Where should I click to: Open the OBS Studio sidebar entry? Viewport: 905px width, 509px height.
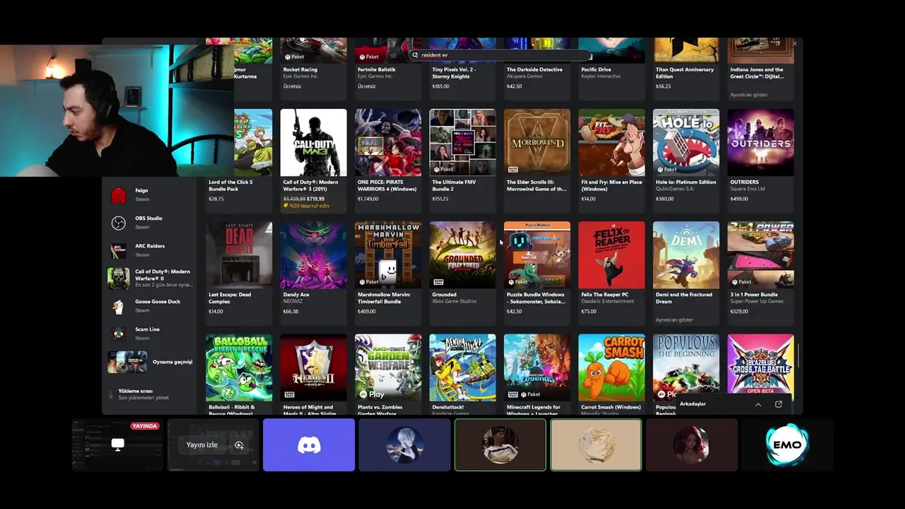tap(150, 223)
